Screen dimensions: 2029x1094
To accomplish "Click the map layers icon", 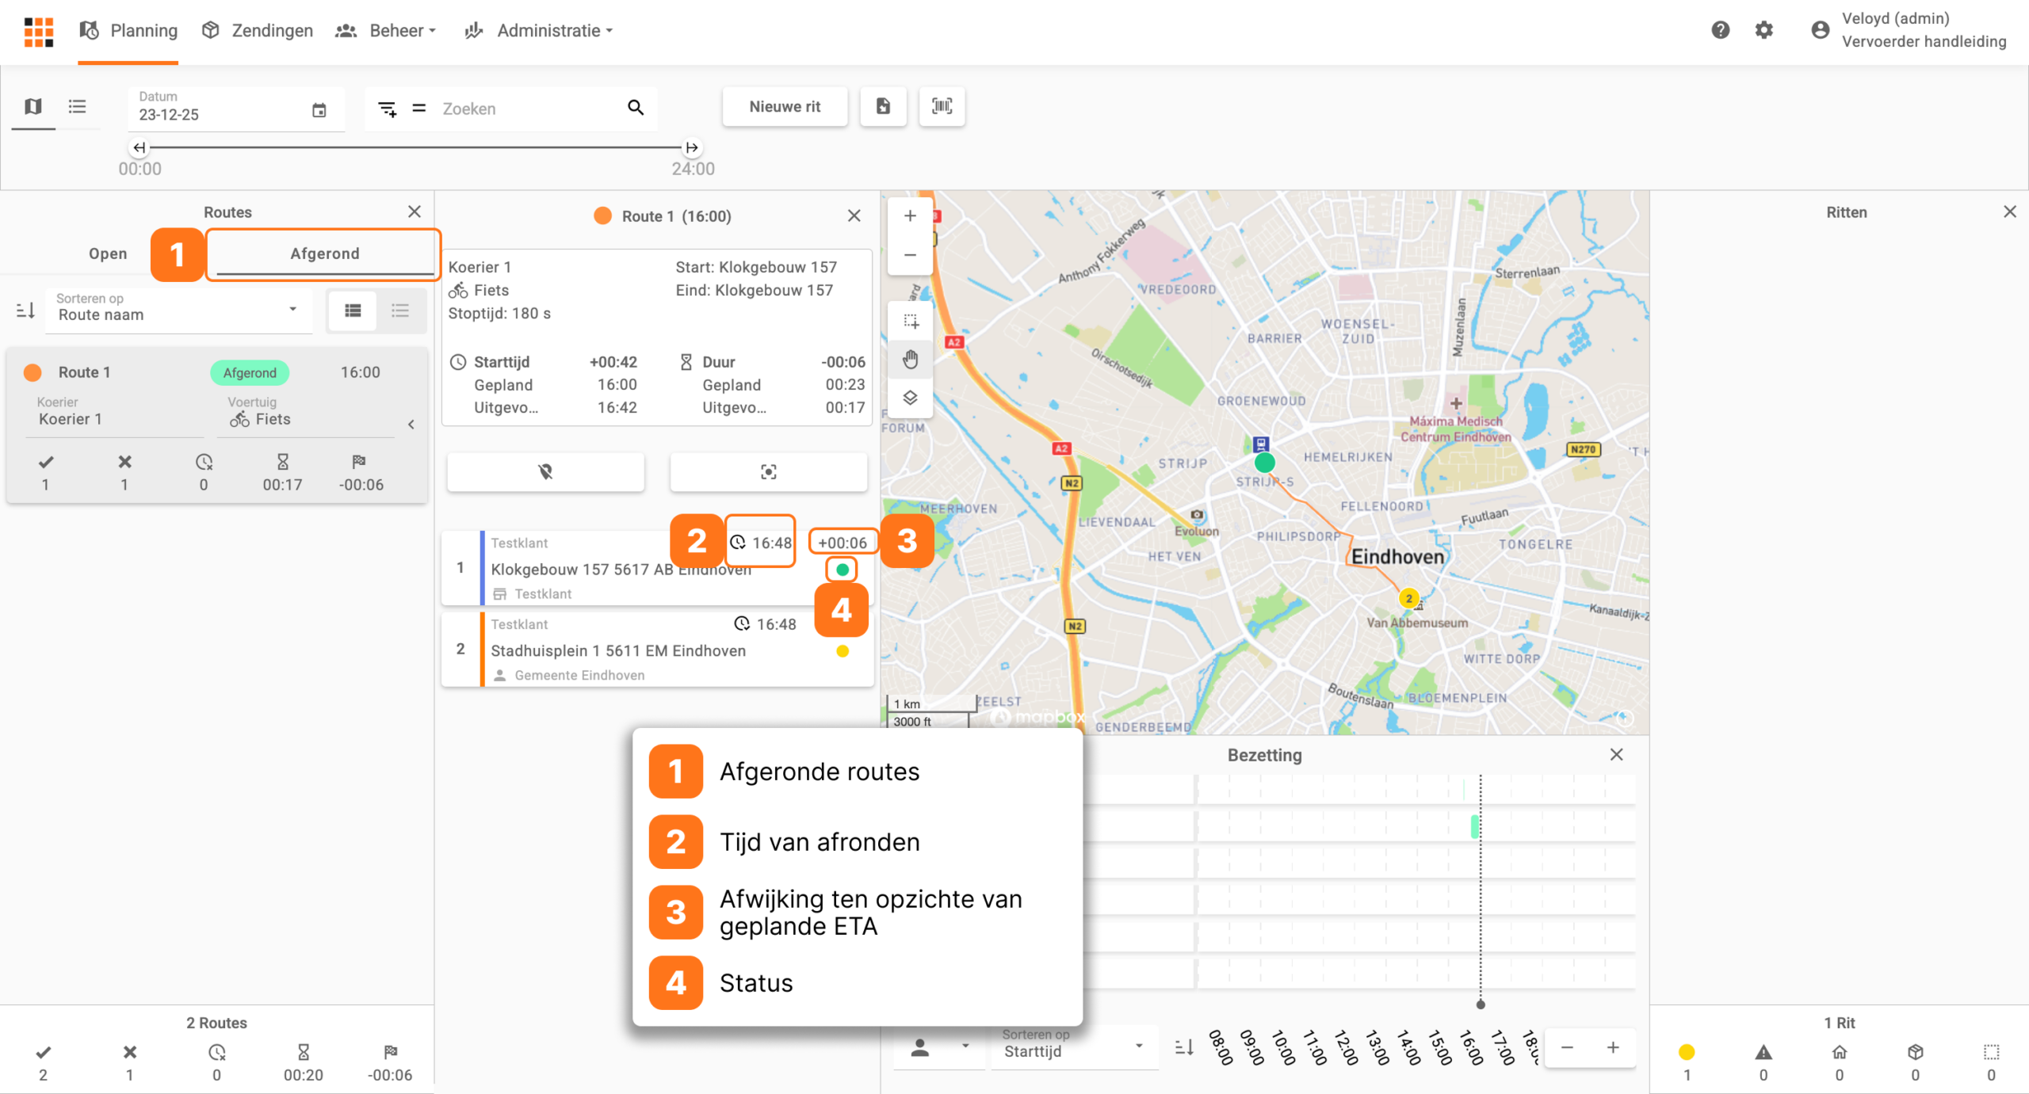I will pyautogui.click(x=910, y=398).
